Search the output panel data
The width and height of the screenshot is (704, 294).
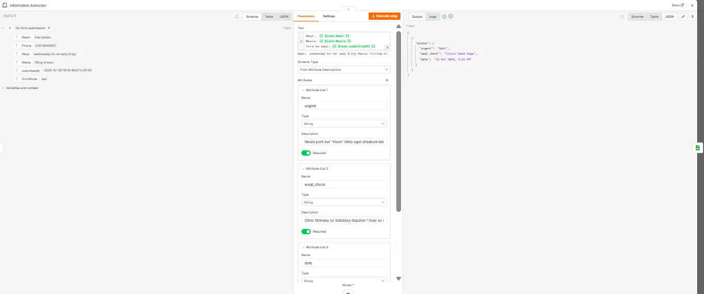point(622,17)
